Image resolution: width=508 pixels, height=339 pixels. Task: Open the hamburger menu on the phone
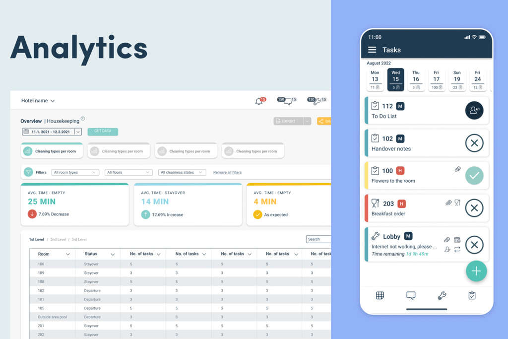(372, 50)
